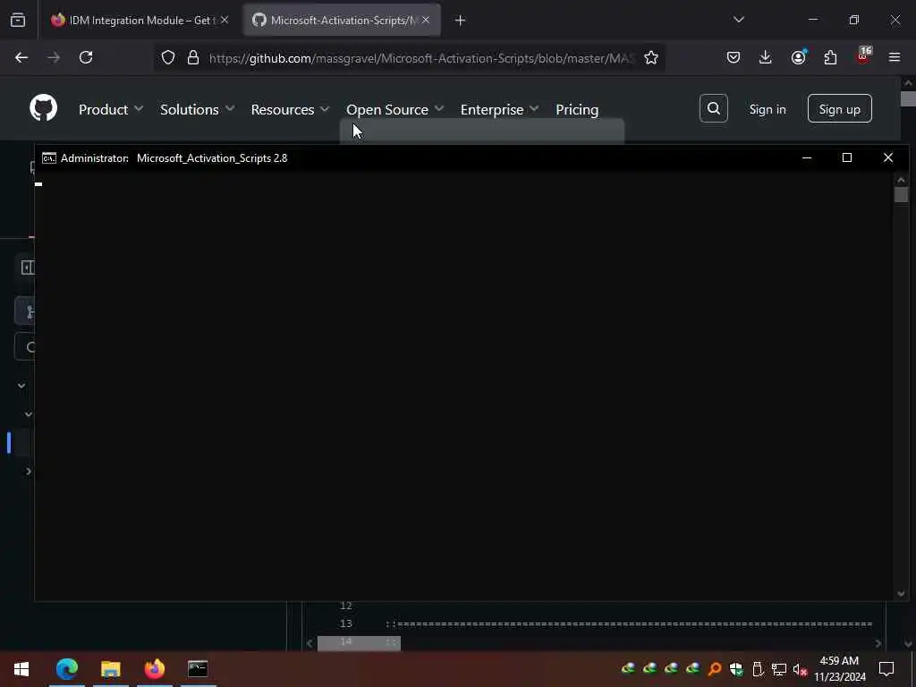This screenshot has height=687, width=916.
Task: List all tabs dropdown arrow
Action: [x=738, y=20]
